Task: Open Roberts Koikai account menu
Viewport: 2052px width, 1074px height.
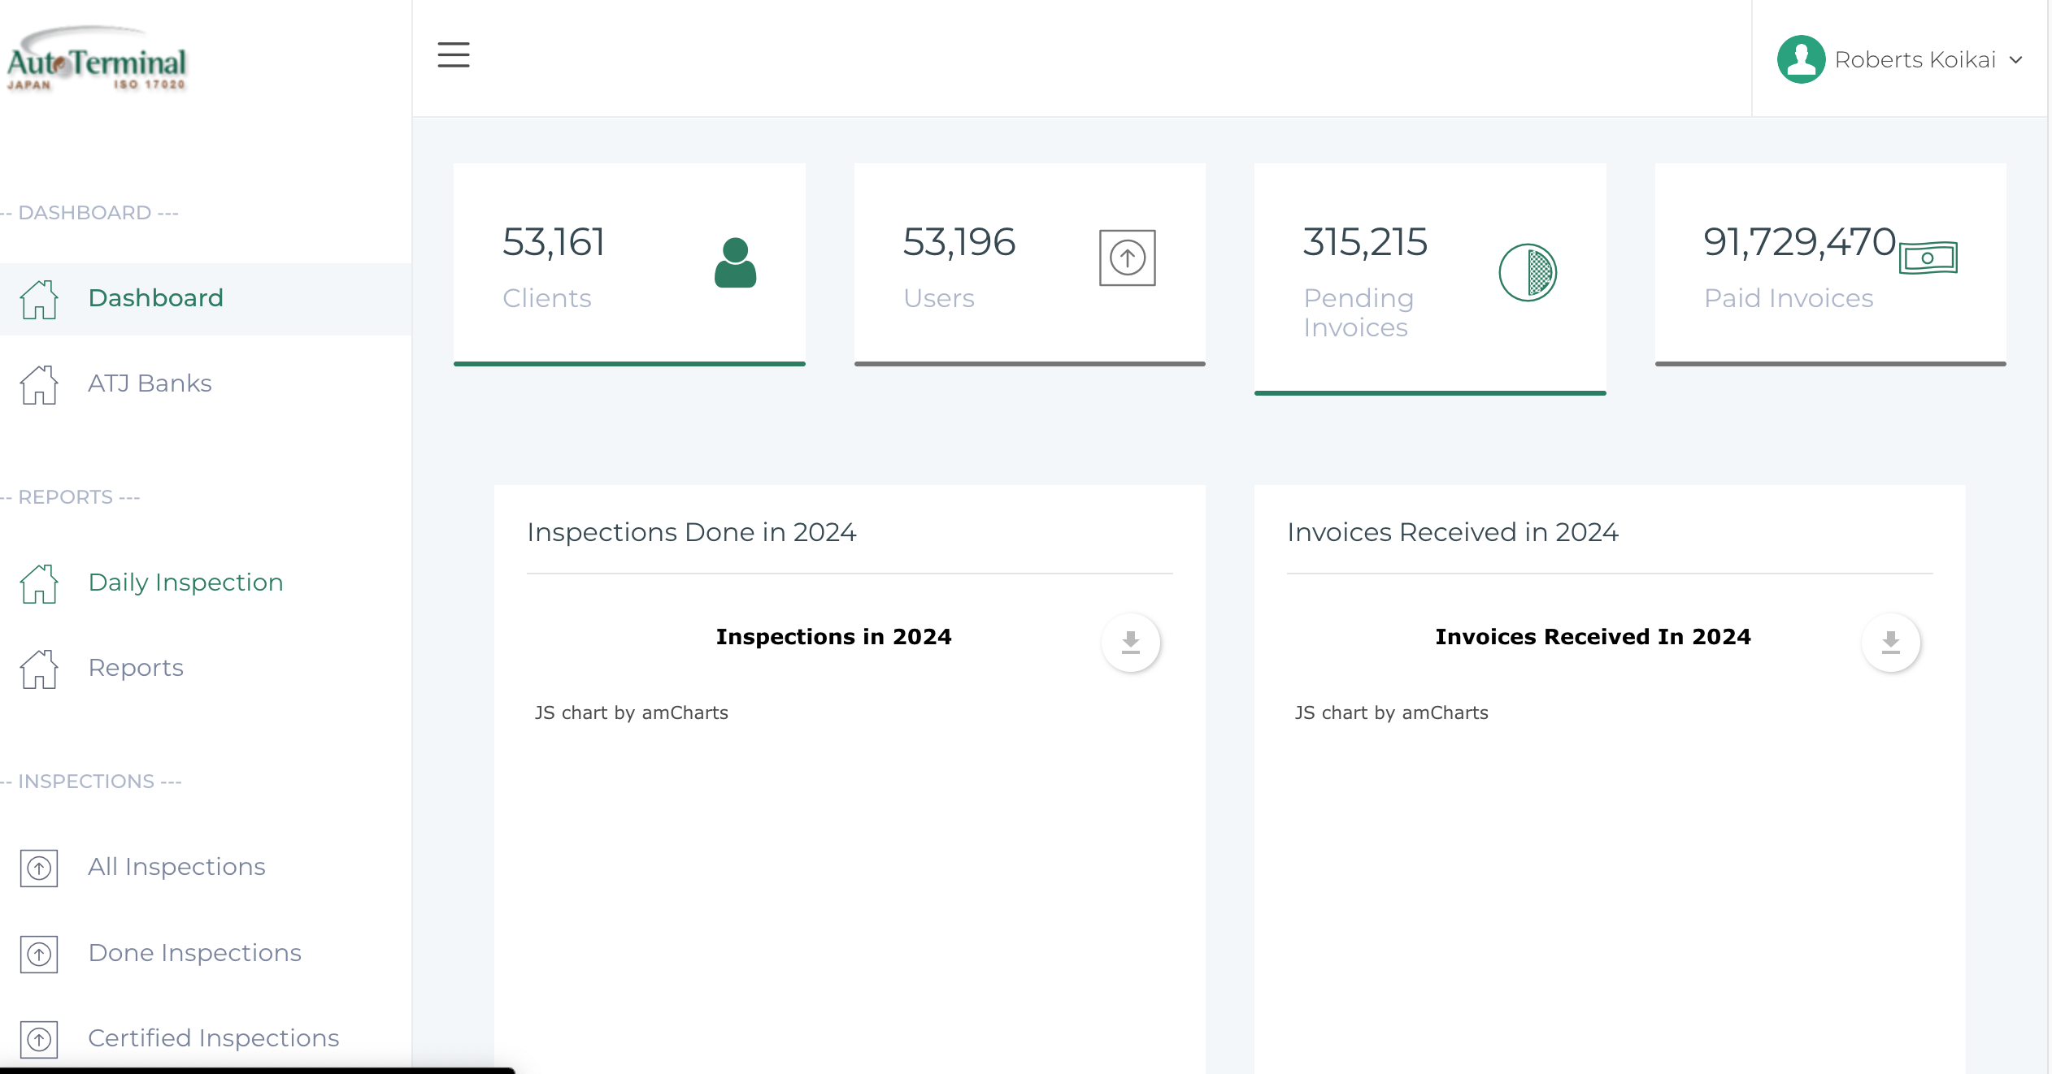Action: (x=1915, y=60)
